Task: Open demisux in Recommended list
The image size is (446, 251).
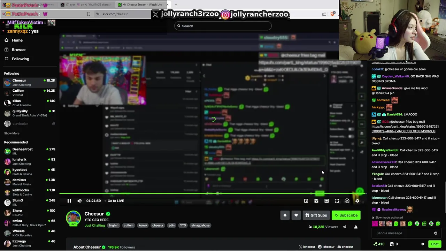Action: click(30, 182)
